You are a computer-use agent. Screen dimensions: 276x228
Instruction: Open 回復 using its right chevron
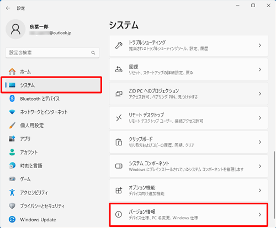260,69
